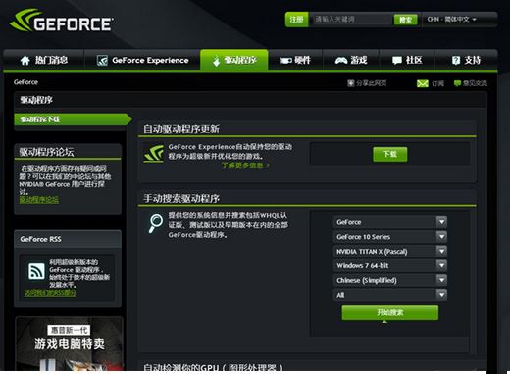Image resolution: width=510 pixels, height=374 pixels.
Task: Click the green 下载 button
Action: coord(390,154)
